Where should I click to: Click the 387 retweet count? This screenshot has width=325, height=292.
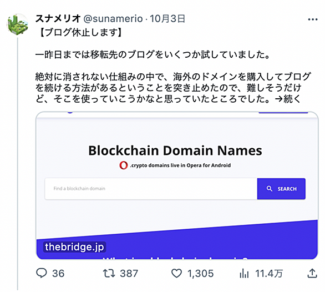(x=129, y=273)
